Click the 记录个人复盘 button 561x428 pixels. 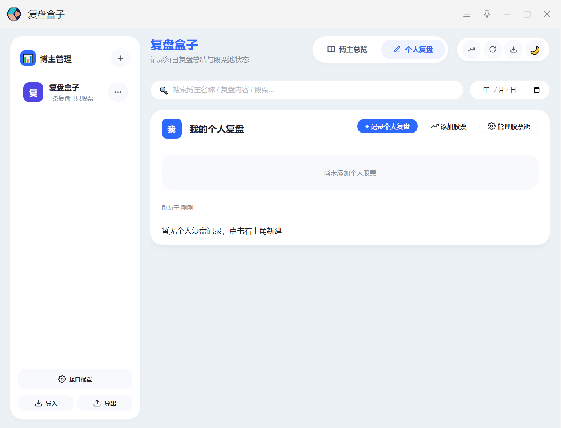click(x=387, y=127)
